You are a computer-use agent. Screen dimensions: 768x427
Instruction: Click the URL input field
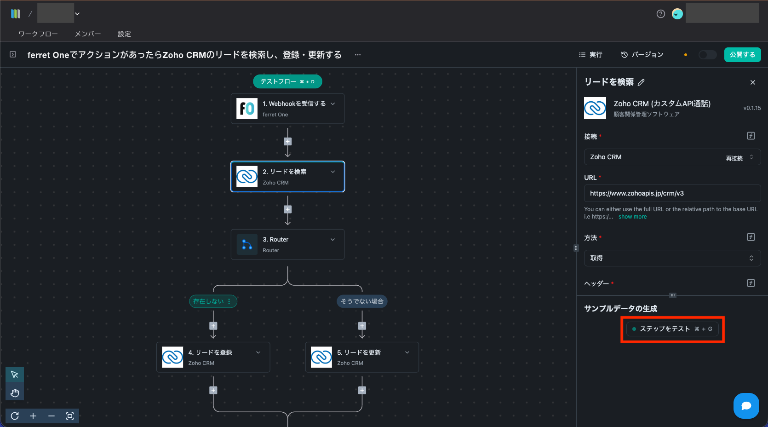[672, 193]
